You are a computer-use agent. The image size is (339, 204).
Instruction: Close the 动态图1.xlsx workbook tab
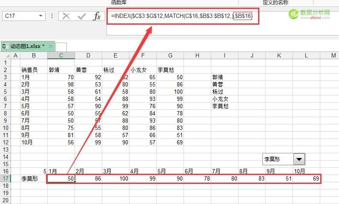point(50,46)
